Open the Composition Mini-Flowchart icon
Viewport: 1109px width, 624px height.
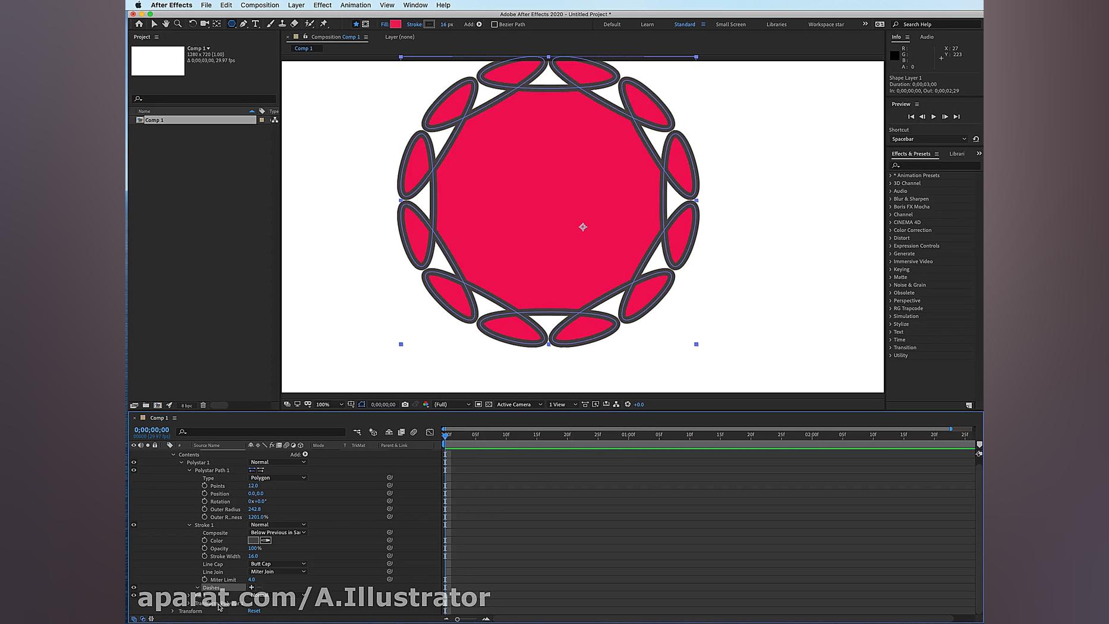(x=357, y=432)
